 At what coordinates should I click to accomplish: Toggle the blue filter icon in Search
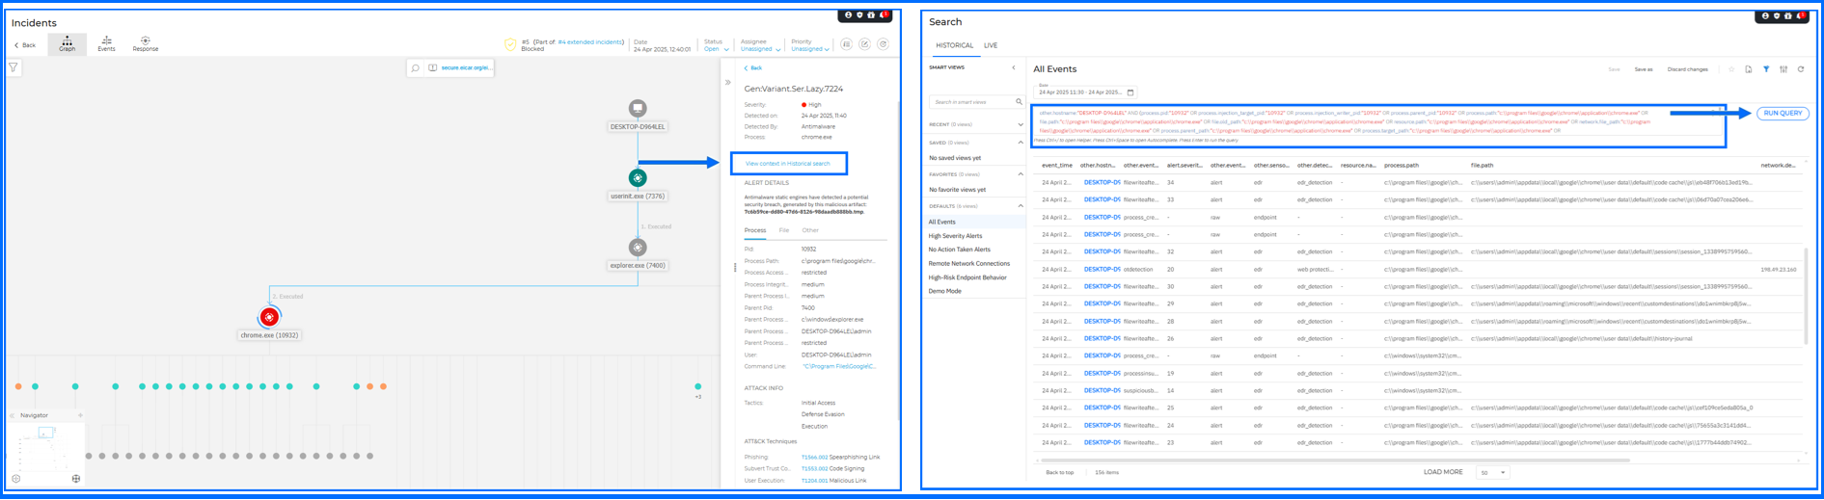1766,69
